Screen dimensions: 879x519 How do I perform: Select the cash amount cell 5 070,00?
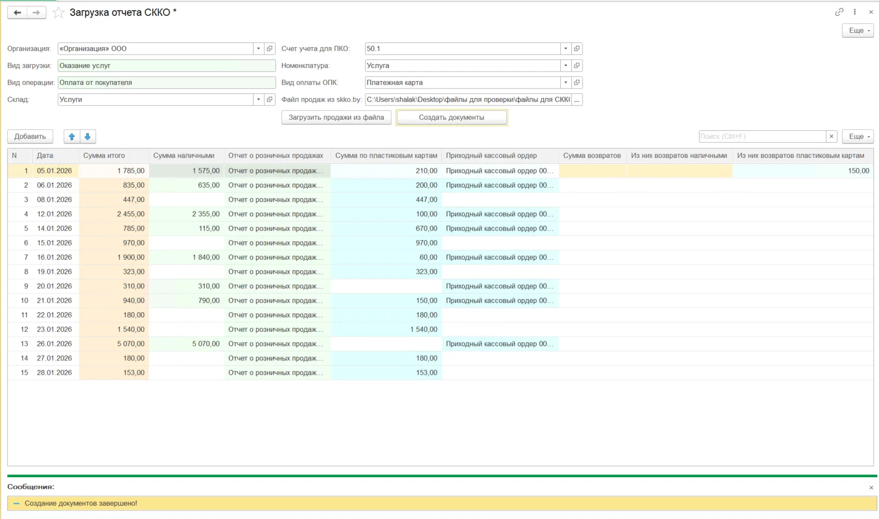186,344
